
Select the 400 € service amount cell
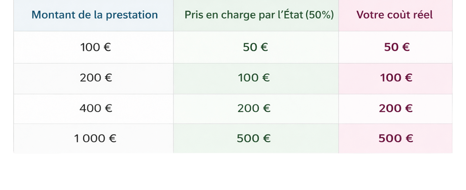click(x=96, y=109)
